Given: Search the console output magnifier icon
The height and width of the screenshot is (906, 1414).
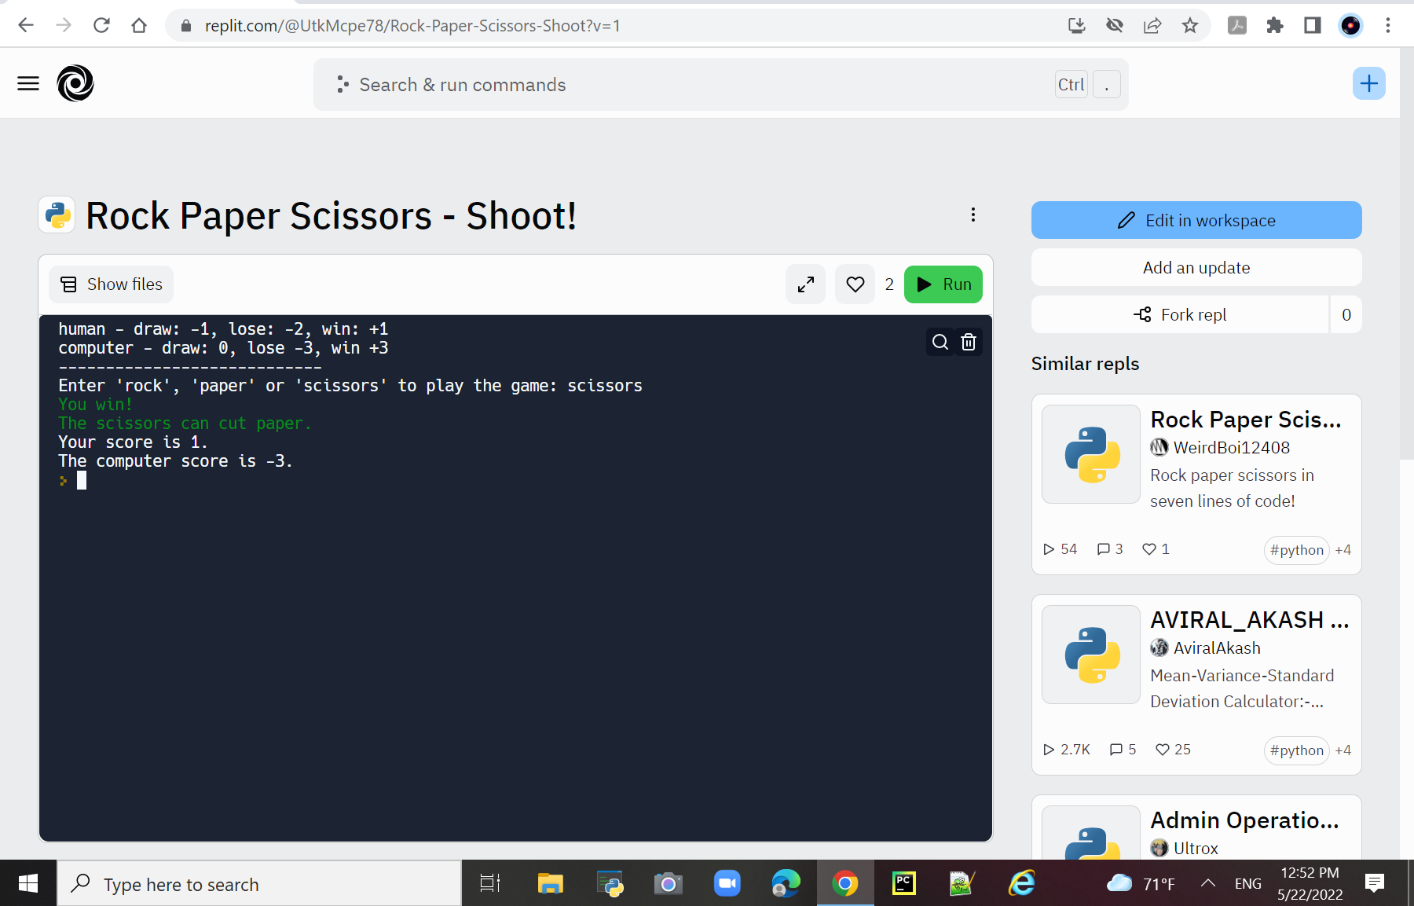Looking at the screenshot, I should point(940,342).
